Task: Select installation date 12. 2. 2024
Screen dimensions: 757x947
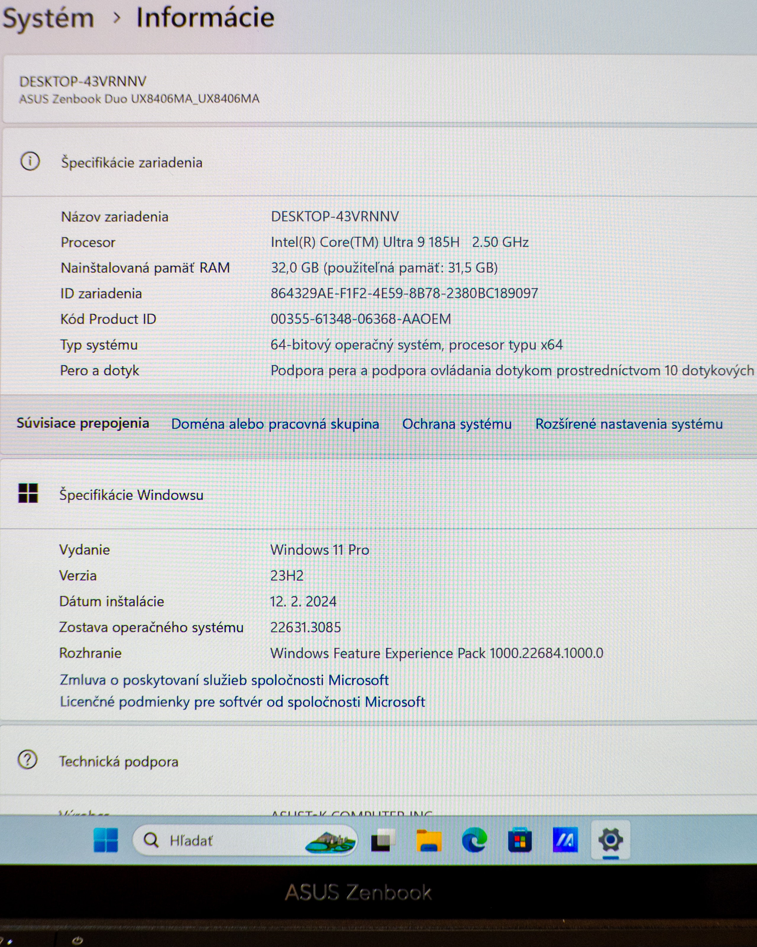Action: [303, 601]
